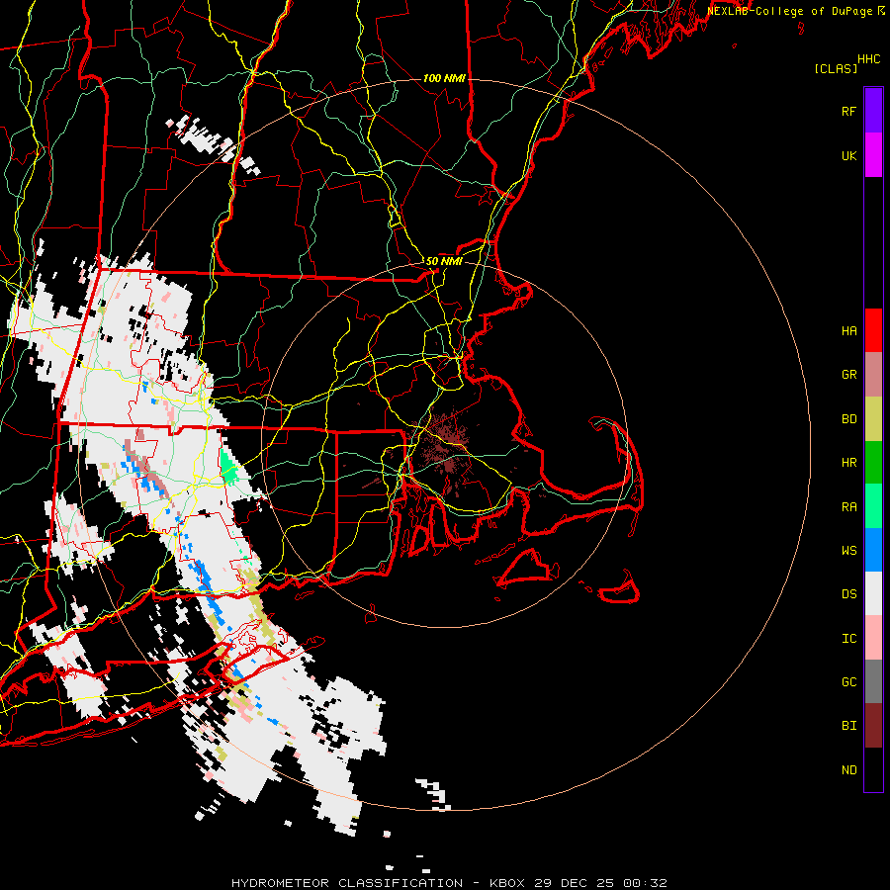Image resolution: width=890 pixels, height=890 pixels.
Task: Click the BI brown legend swatch
Action: click(x=873, y=726)
